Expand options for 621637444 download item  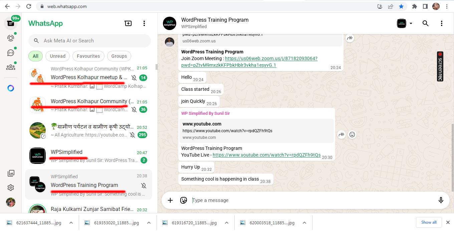pos(71,223)
